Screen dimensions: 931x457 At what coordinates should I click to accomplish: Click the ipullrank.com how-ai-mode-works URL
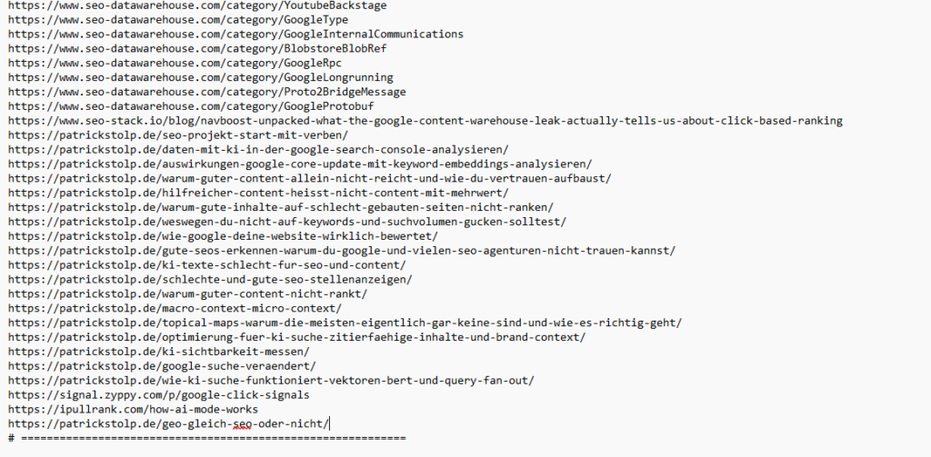point(133,410)
